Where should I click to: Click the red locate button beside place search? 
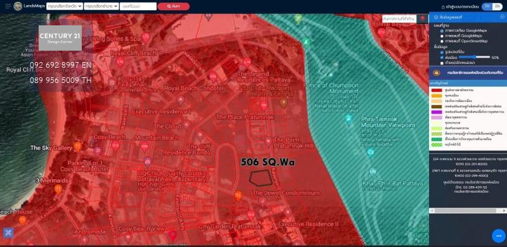[422, 18]
